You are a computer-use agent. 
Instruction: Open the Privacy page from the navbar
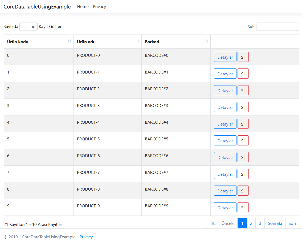[99, 7]
